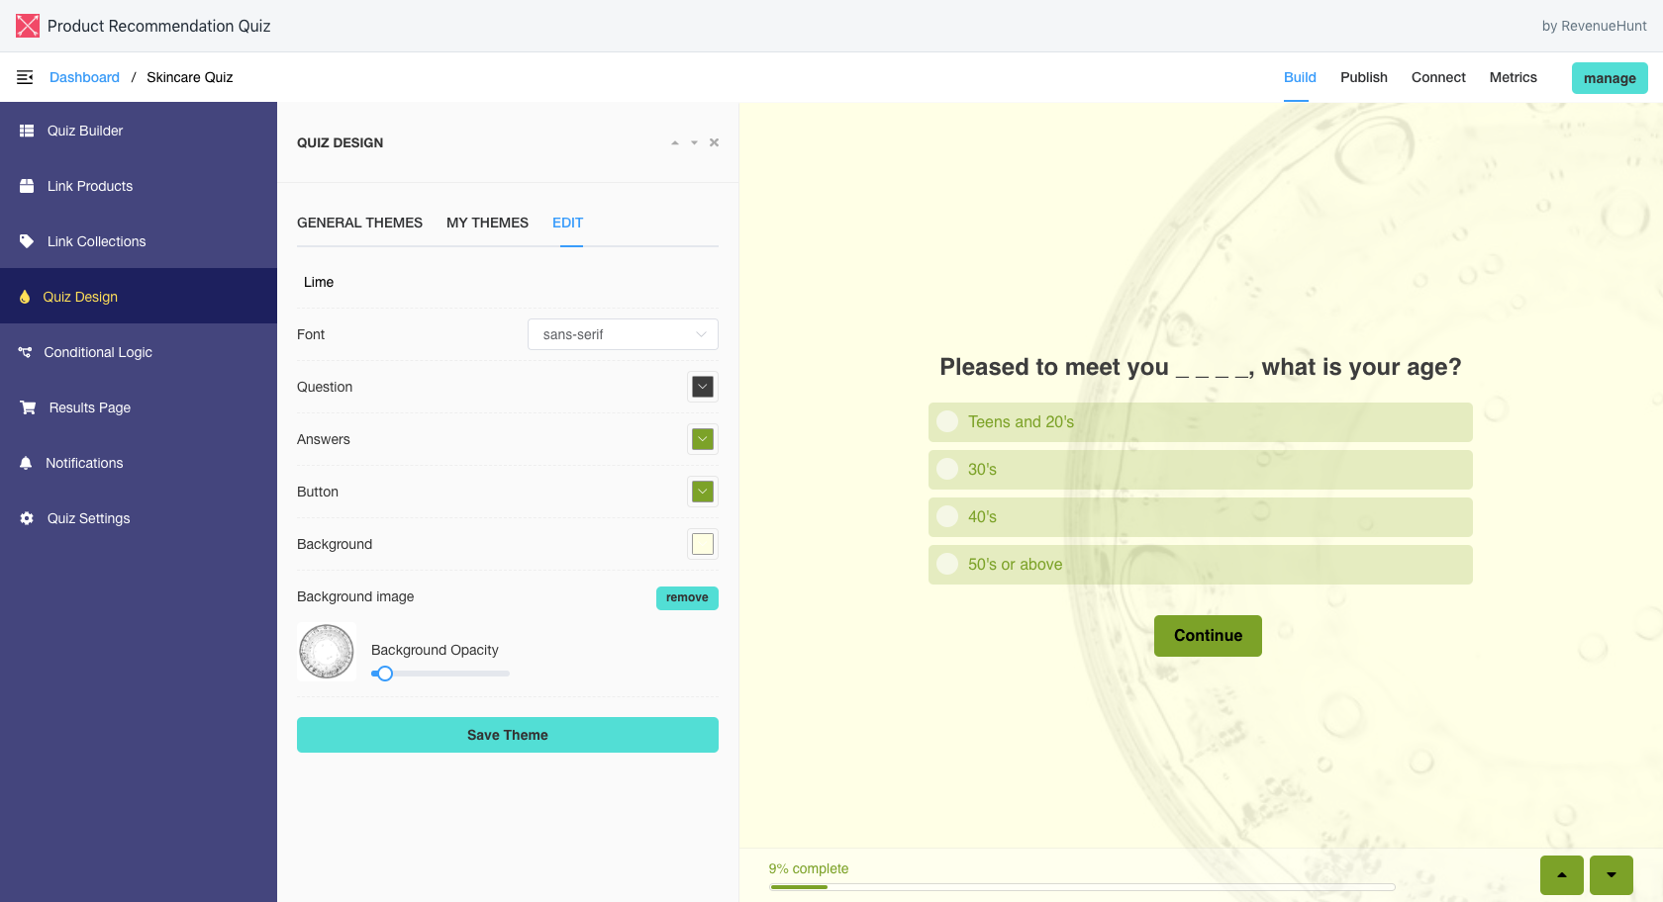Viewport: 1663px width, 902px height.
Task: Open the Question color picker
Action: pos(703,387)
